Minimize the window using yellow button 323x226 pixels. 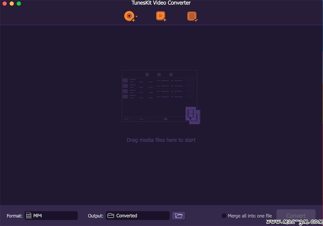pyautogui.click(x=12, y=4)
